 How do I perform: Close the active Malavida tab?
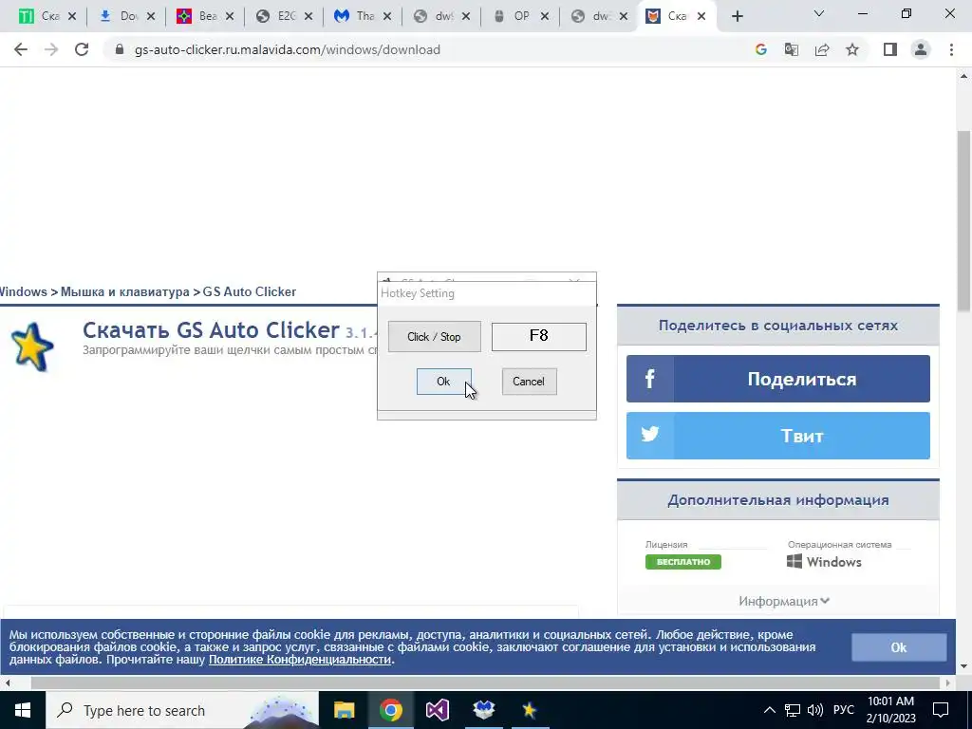pos(701,17)
